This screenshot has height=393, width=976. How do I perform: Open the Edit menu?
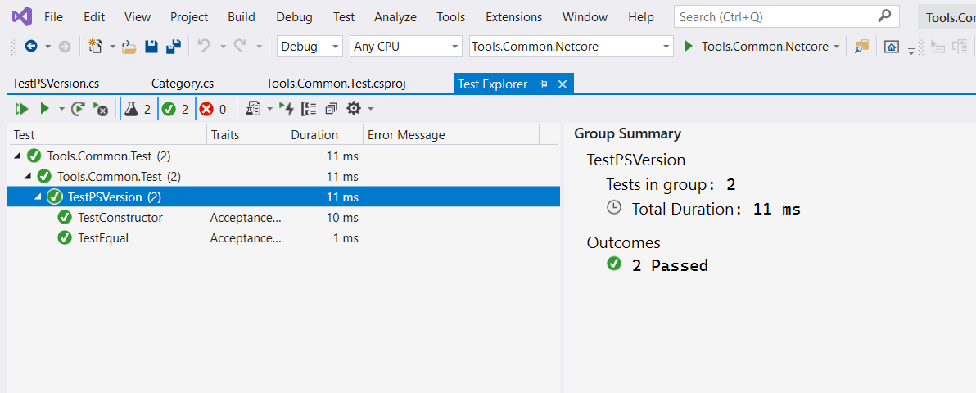coord(94,17)
